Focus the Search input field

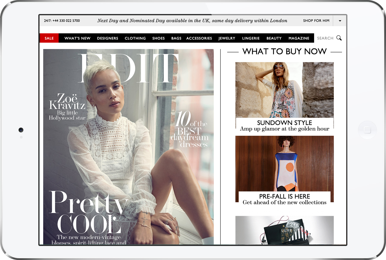pyautogui.click(x=325, y=38)
